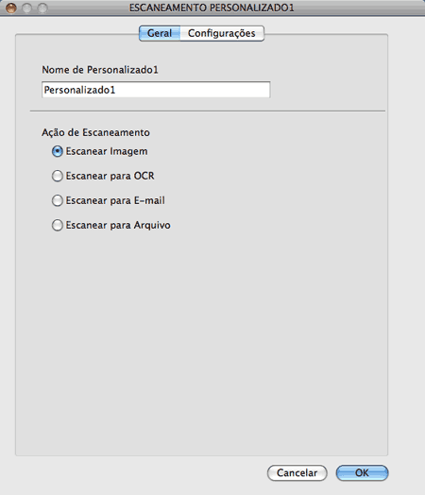Click the Escanear para Arquivo label text
The image size is (425, 495).
coord(118,225)
